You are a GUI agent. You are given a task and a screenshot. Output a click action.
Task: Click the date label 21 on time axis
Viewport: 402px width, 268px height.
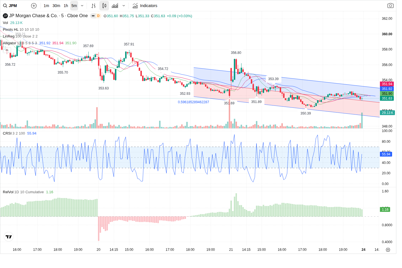(x=231, y=250)
